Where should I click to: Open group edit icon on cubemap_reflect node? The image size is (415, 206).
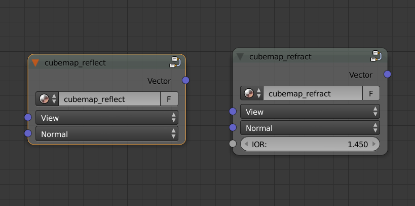click(175, 62)
